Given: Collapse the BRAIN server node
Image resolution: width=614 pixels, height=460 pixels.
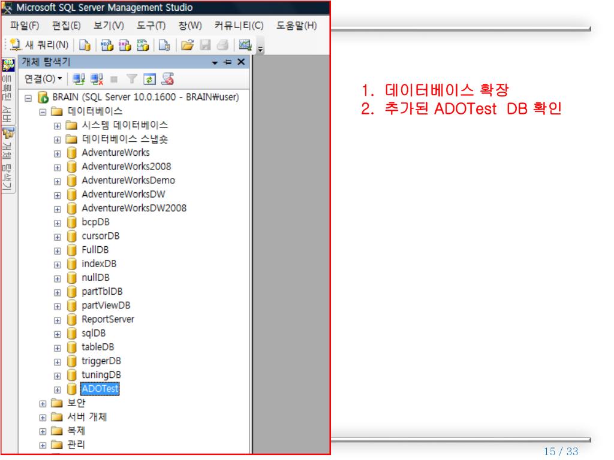Looking at the screenshot, I should tap(28, 98).
